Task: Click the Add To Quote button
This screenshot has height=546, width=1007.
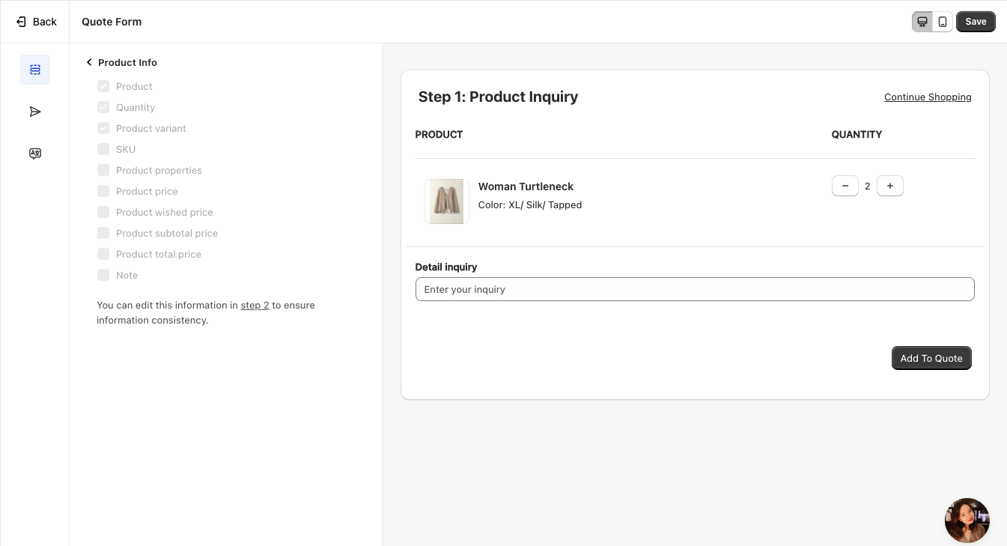Action: click(x=931, y=358)
